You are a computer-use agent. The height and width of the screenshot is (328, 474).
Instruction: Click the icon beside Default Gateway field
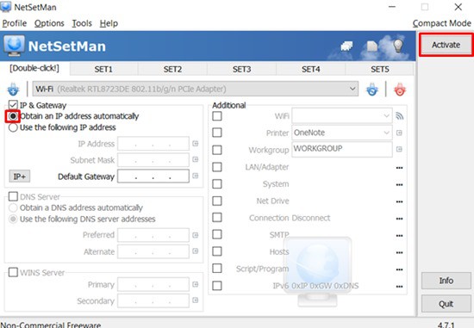tap(196, 176)
